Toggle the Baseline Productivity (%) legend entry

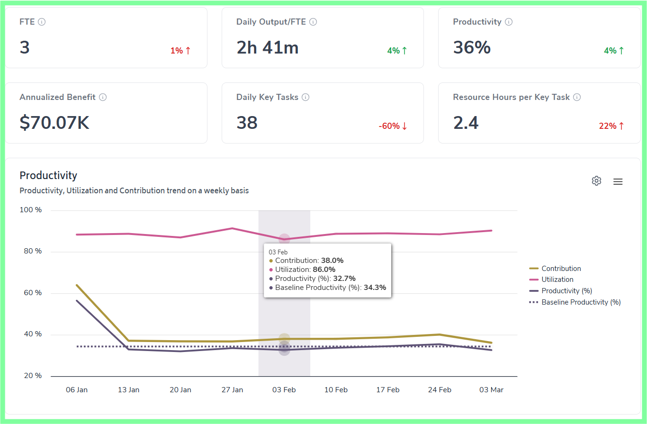click(x=575, y=302)
